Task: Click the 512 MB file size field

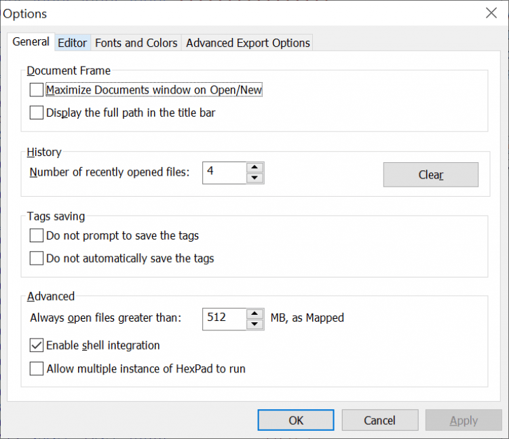Action: pos(225,318)
